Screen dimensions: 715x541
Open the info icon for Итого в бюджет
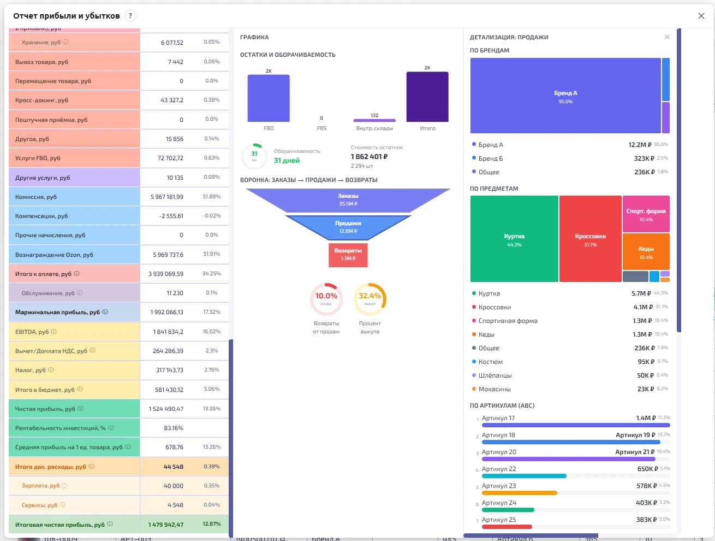coord(80,390)
